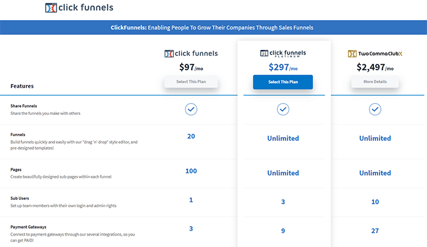Click the Features column heading
The width and height of the screenshot is (427, 247).
22,87
